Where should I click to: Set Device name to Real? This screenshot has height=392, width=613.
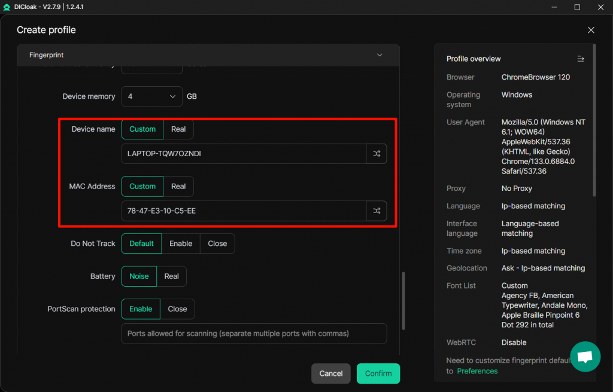point(178,129)
